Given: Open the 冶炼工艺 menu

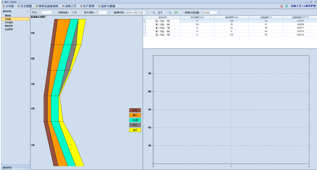Looking at the screenshot, I should (x=69, y=6).
